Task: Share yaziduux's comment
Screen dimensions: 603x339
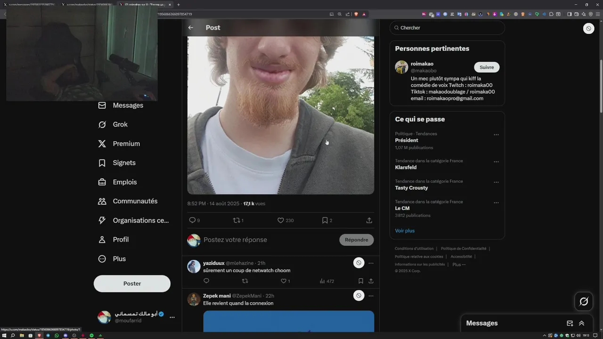Action: 371,281
